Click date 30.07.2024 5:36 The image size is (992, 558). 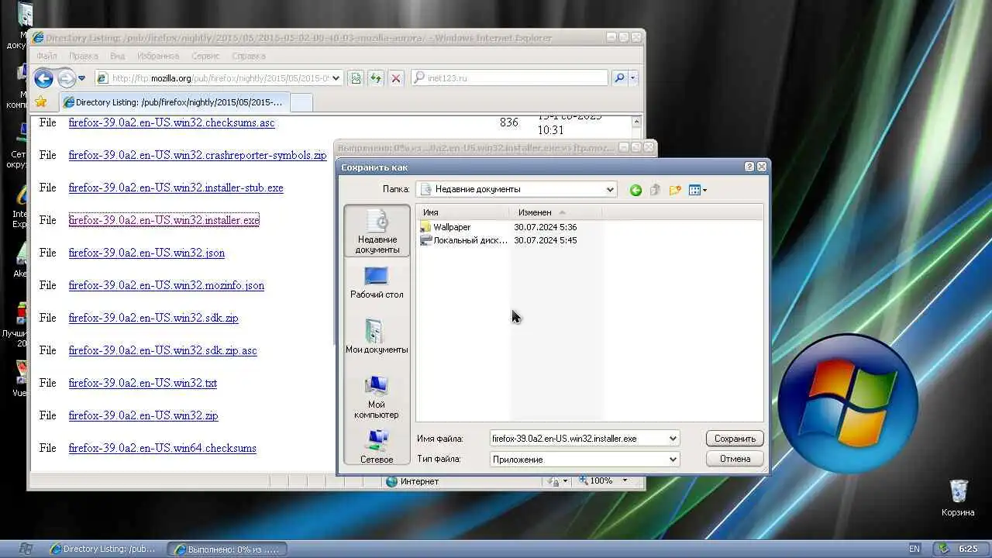coord(546,227)
